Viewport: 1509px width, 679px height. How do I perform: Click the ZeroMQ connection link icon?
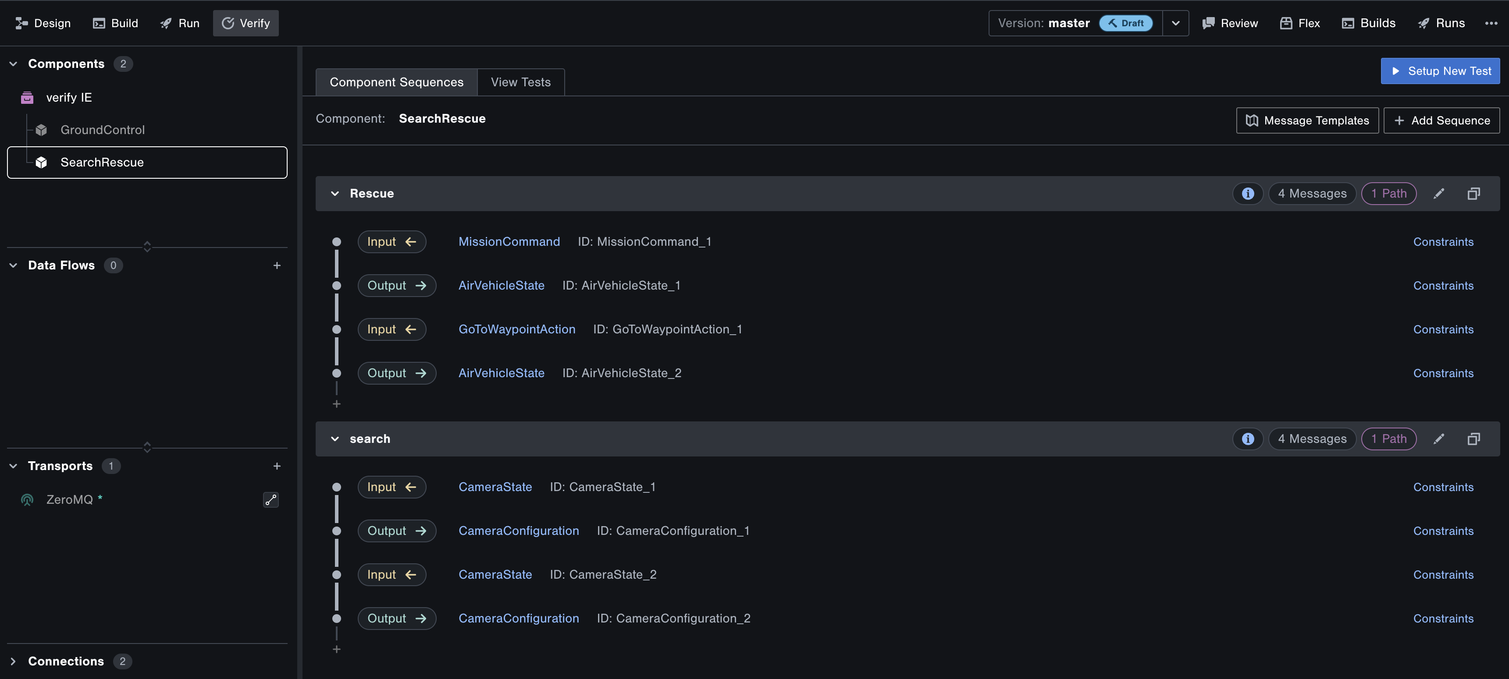(x=270, y=499)
